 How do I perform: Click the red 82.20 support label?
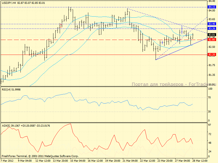pyautogui.click(x=212, y=55)
